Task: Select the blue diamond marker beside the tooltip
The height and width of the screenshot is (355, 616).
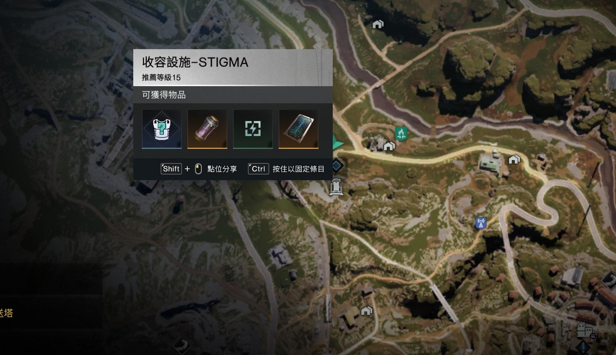Action: [337, 166]
